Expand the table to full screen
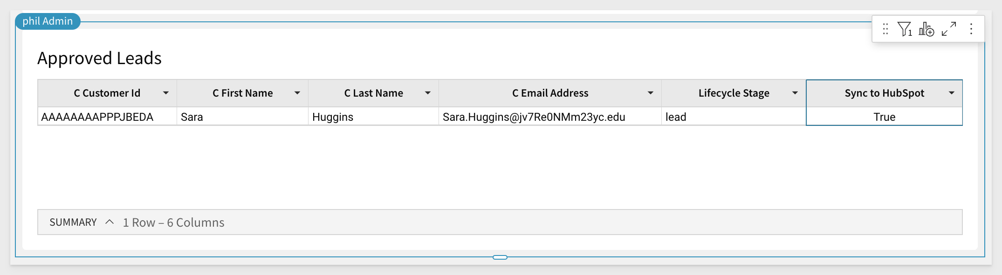The image size is (1002, 275). [949, 29]
